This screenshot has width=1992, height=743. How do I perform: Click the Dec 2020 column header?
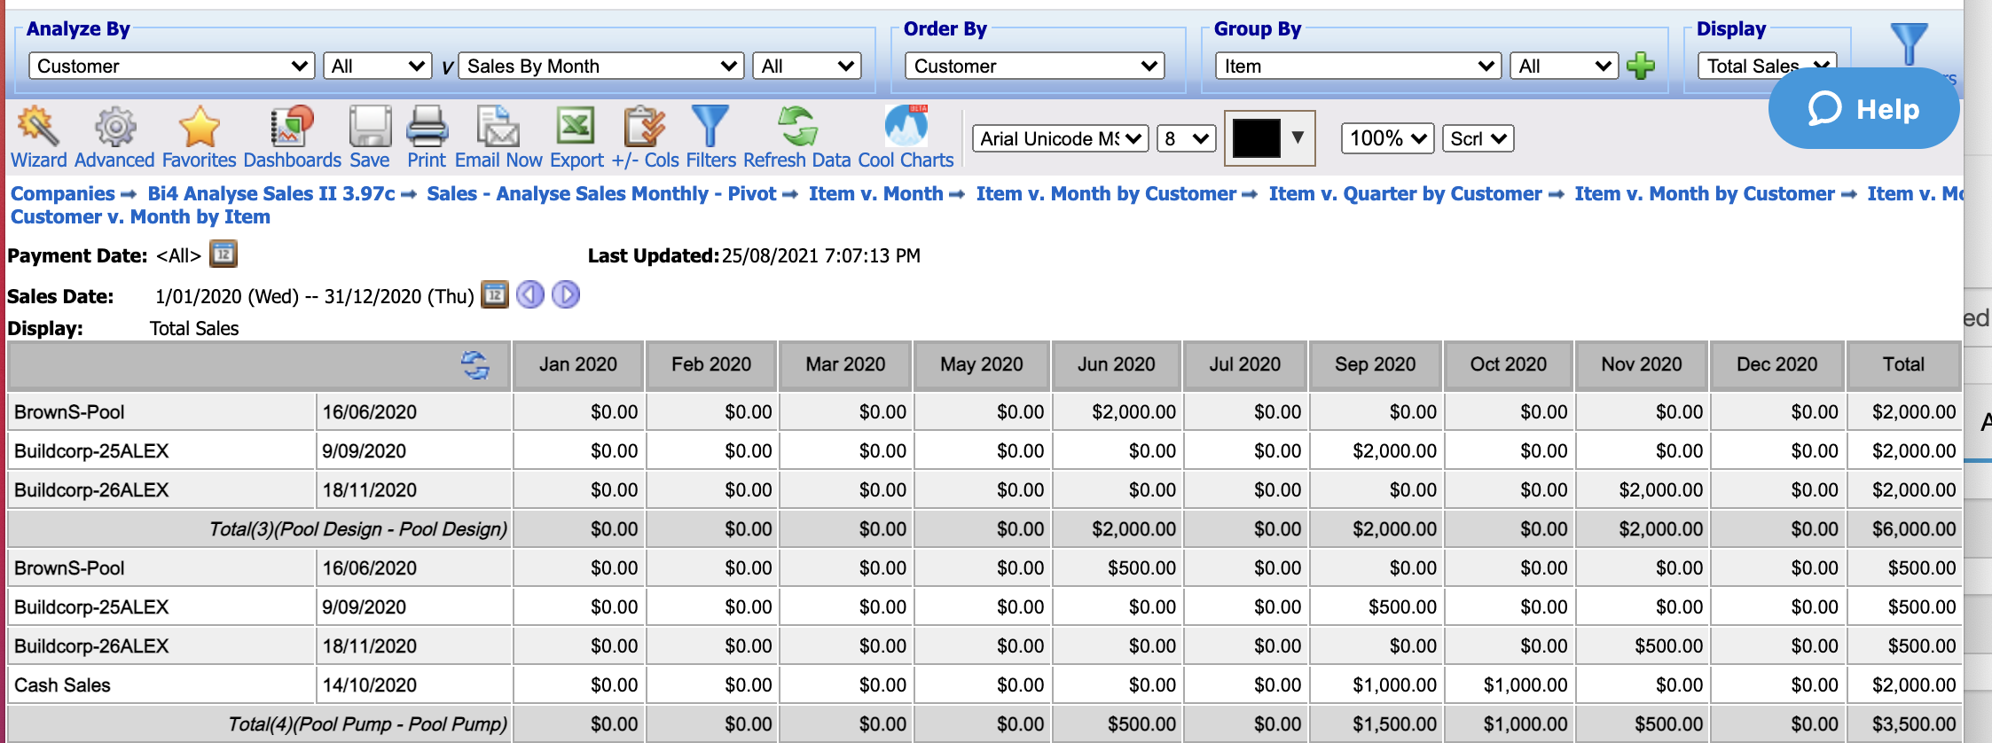click(x=1777, y=364)
